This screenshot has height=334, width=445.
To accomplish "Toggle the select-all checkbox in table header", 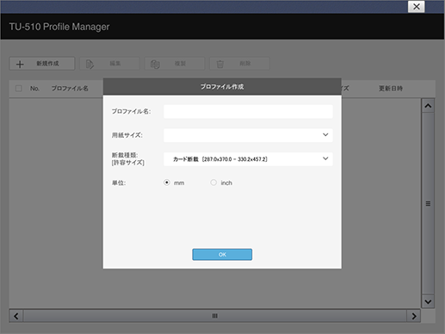I will click(19, 89).
